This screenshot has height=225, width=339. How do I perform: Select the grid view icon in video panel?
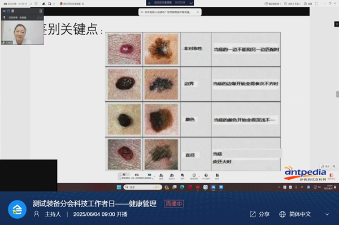pos(13,11)
